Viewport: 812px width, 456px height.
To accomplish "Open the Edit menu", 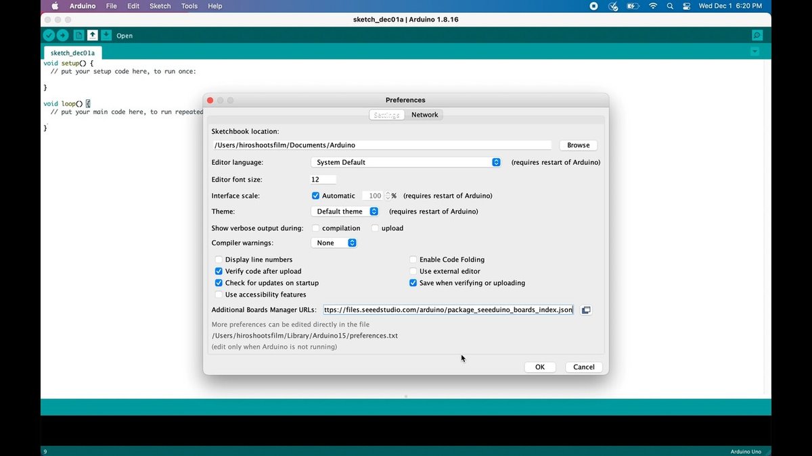I will 133,6.
